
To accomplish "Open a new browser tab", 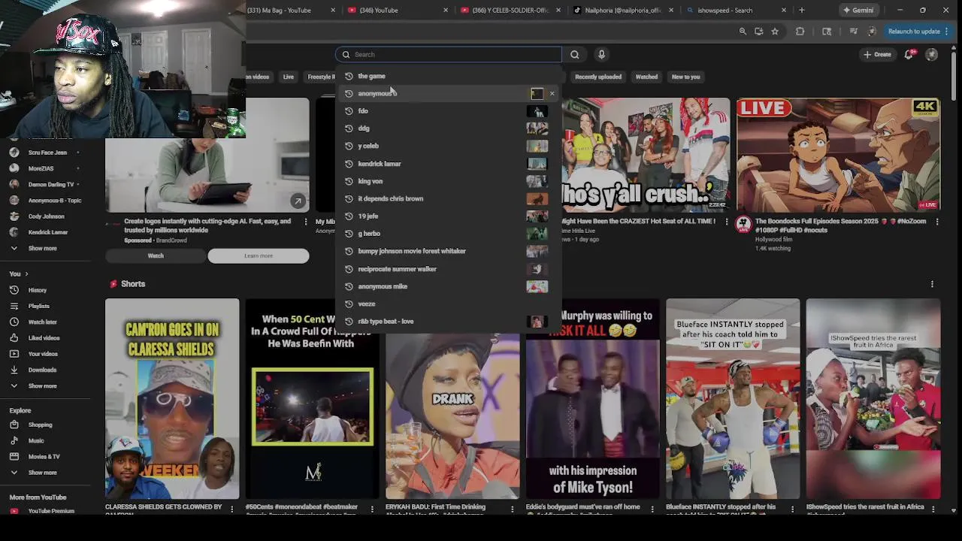I will tap(801, 10).
